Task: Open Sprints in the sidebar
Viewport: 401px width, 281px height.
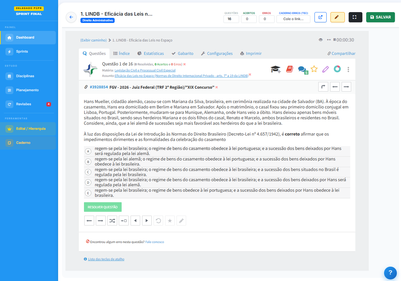Action: pyautogui.click(x=28, y=52)
